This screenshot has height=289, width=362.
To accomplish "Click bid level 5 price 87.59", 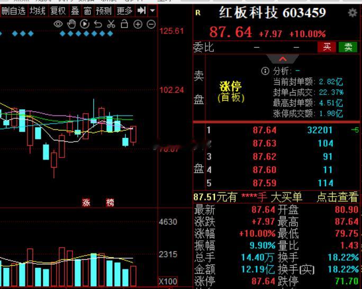I will pyautogui.click(x=265, y=183).
